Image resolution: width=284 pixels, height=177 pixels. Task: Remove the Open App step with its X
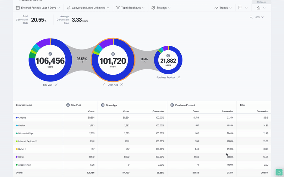122,85
